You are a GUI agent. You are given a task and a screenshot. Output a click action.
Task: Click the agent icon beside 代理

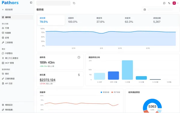click(x=3, y=28)
